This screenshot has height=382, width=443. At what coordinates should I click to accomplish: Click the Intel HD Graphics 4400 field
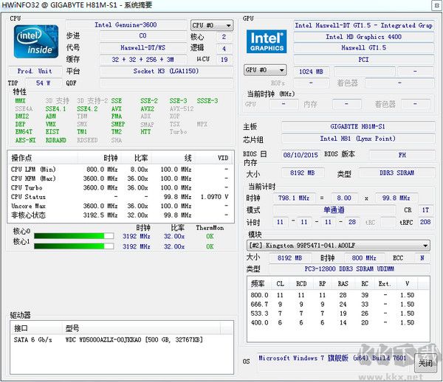click(363, 37)
